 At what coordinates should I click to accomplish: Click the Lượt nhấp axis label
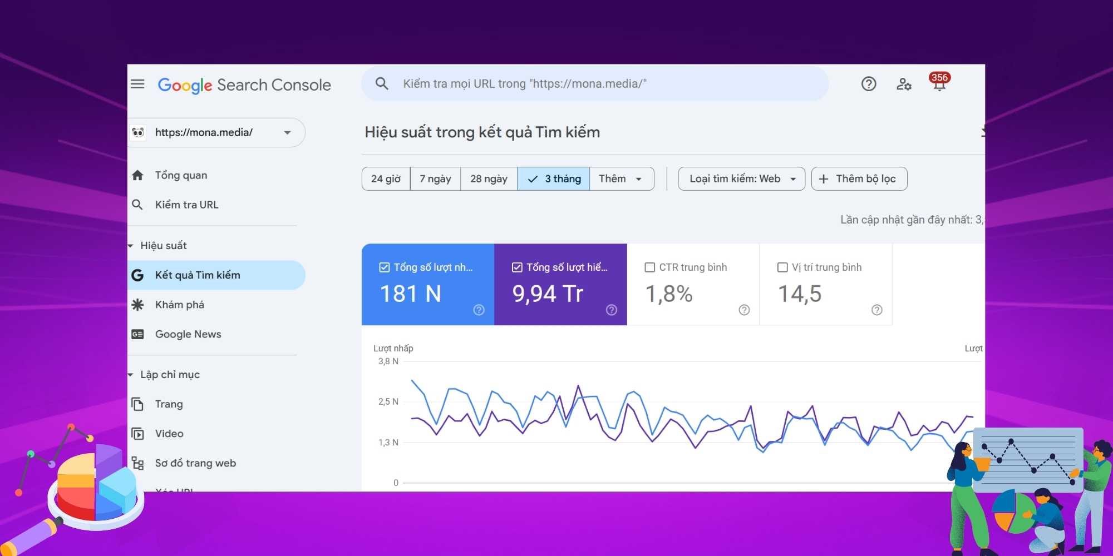393,348
